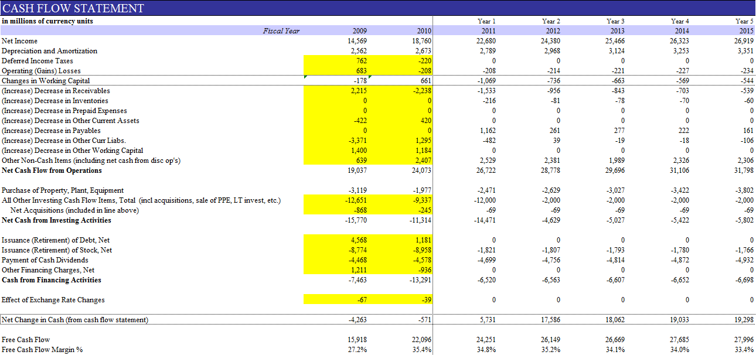756x355 pixels.
Task: Click the 2013 Depreciation and Amortization value
Action: pyautogui.click(x=615, y=51)
